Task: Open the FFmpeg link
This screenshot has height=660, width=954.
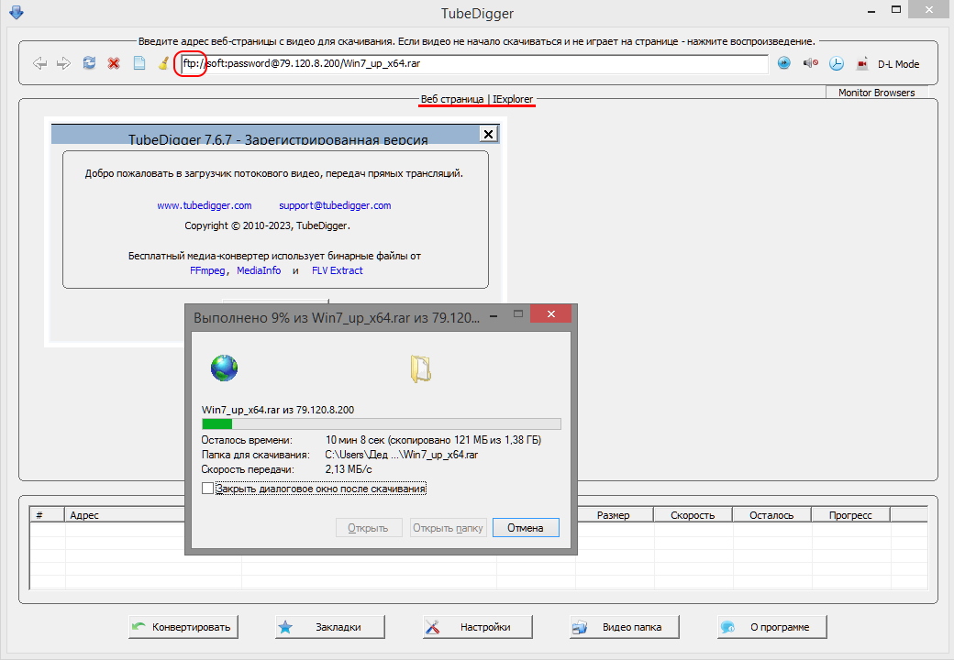Action: click(x=207, y=270)
